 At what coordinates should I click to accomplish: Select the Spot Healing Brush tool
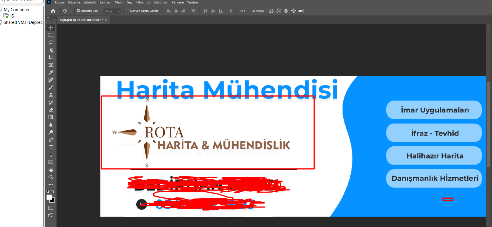pos(51,80)
